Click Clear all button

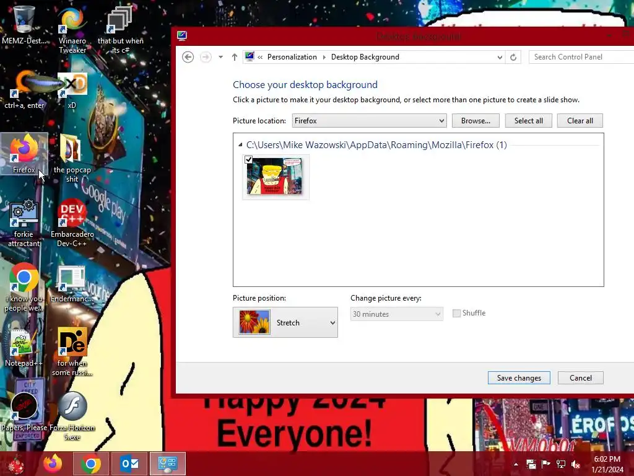(580, 121)
